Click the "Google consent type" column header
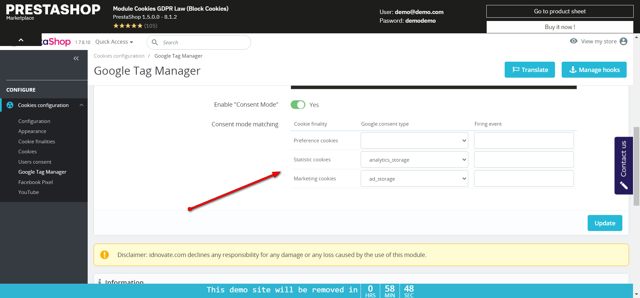Viewport: 640px width, 298px height. (x=385, y=124)
